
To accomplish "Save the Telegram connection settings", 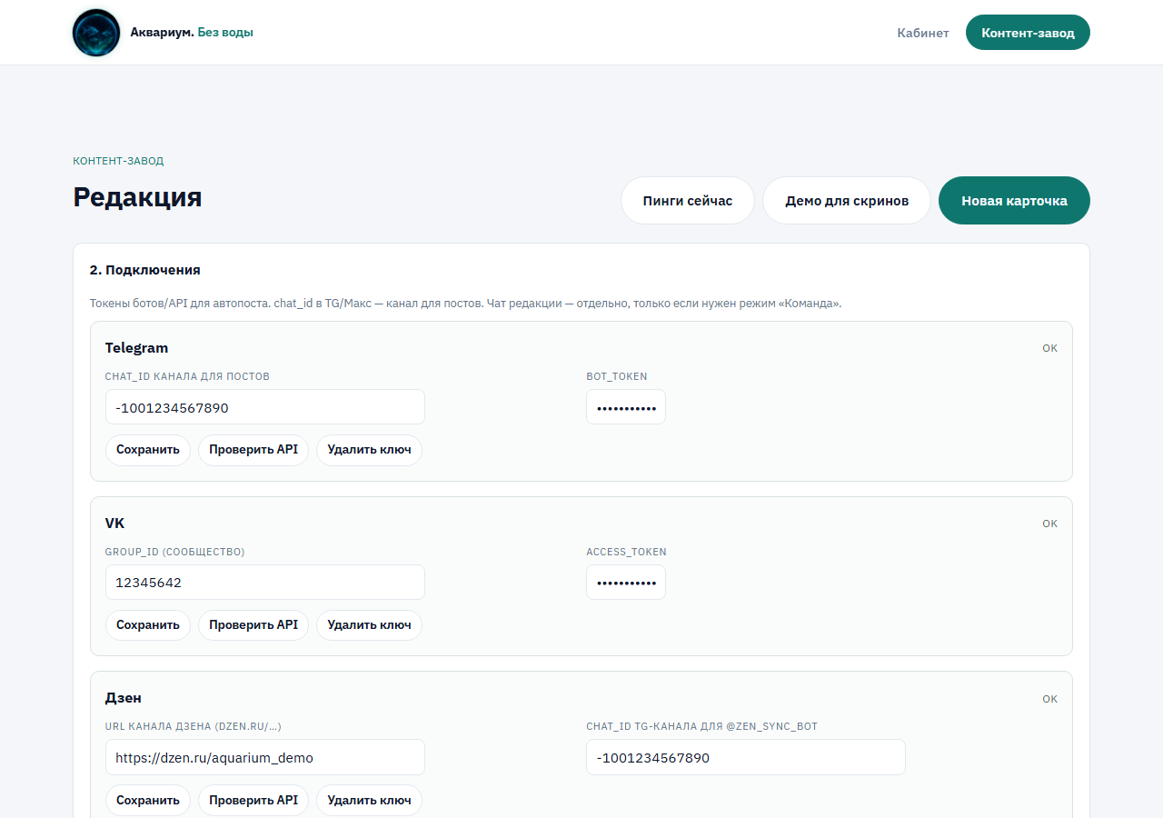I will tap(148, 450).
